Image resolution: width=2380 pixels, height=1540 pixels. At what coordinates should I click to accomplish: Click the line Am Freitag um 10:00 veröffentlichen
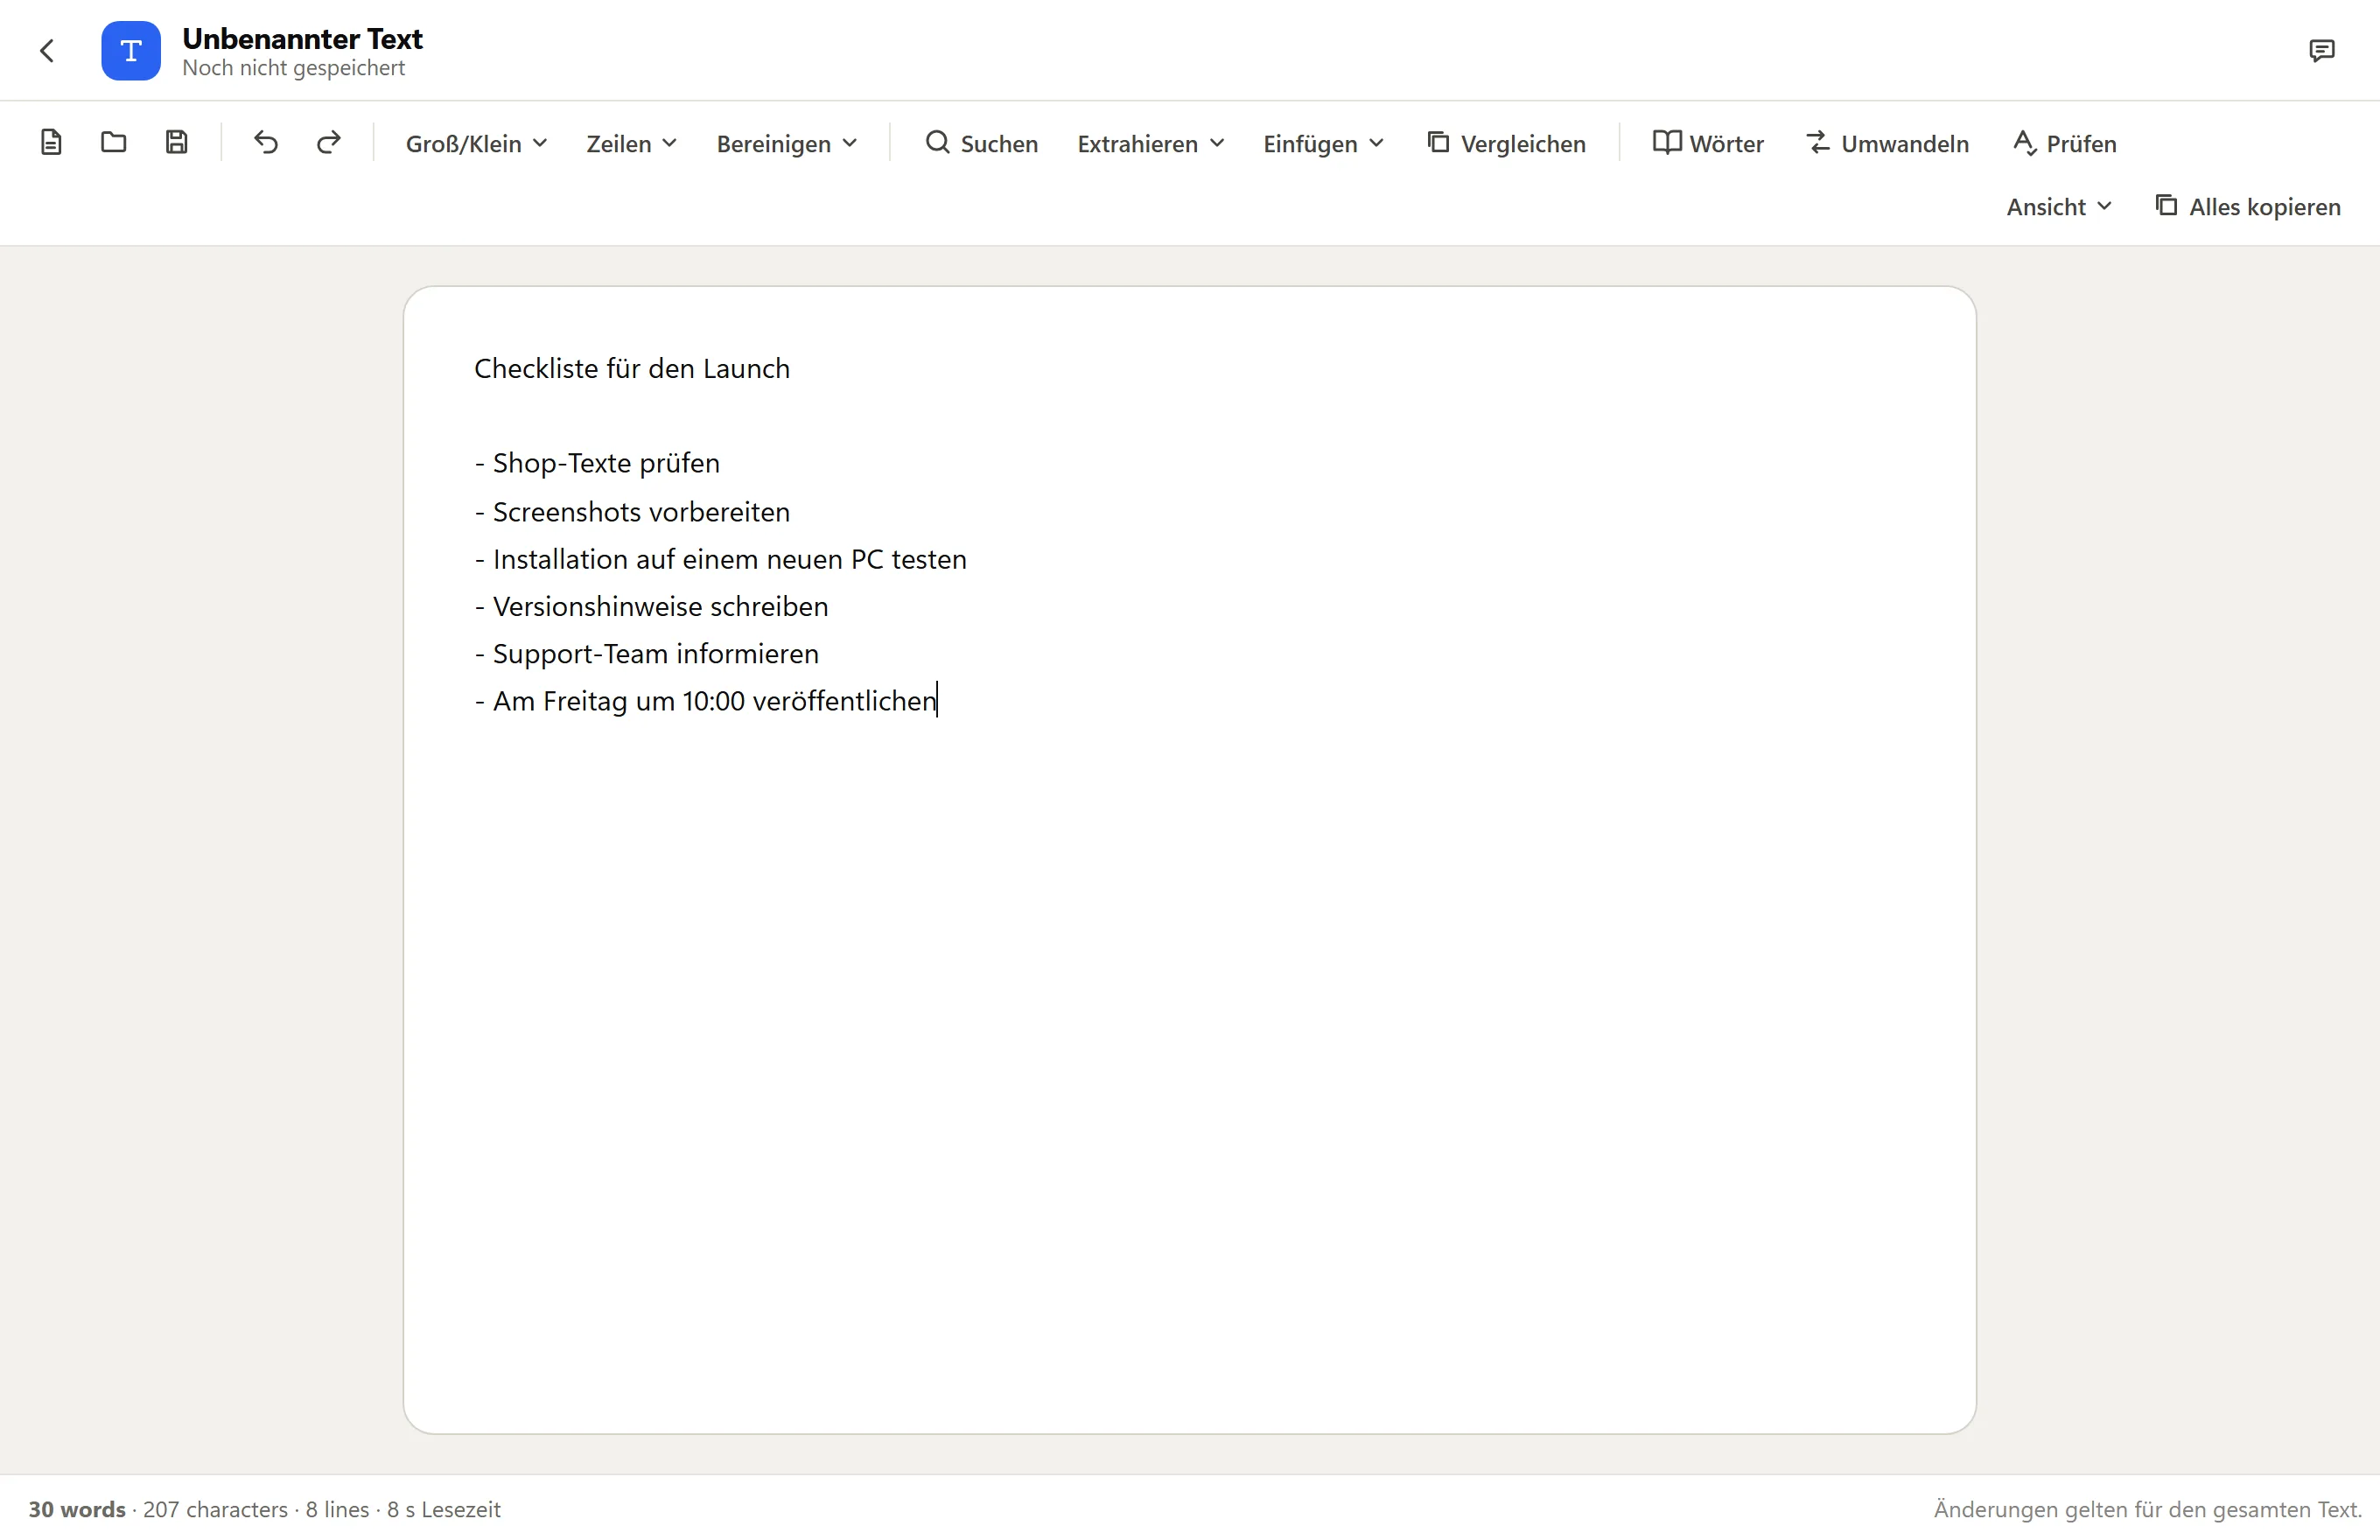point(705,702)
